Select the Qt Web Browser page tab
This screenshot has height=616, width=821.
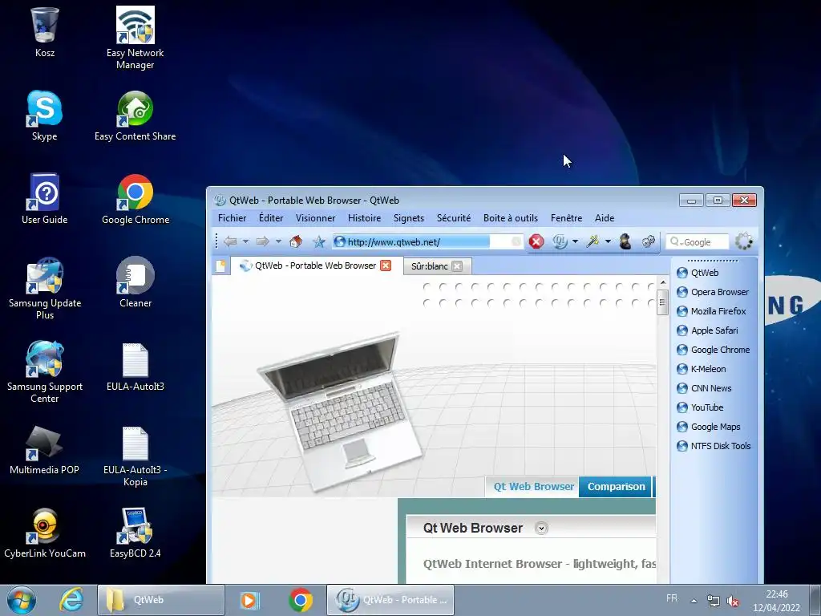point(533,487)
